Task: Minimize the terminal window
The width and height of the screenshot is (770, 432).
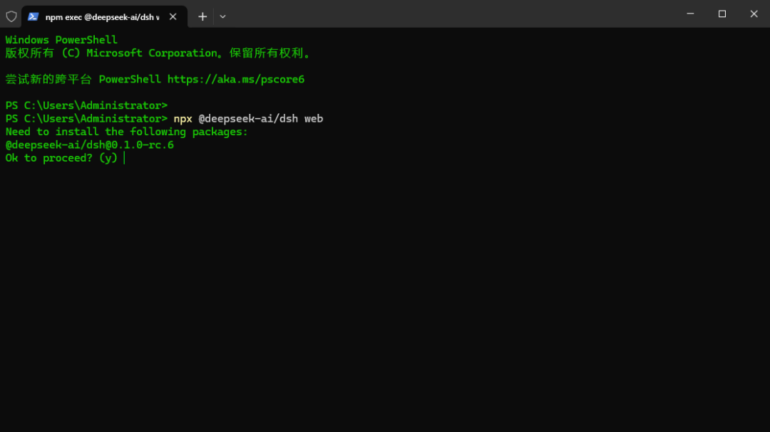Action: click(690, 14)
